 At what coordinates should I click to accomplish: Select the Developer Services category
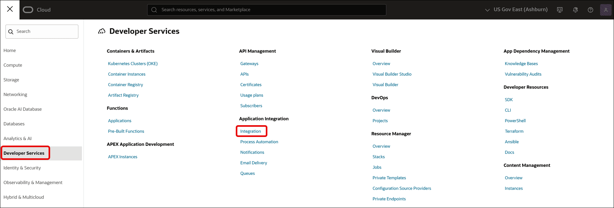pyautogui.click(x=24, y=153)
